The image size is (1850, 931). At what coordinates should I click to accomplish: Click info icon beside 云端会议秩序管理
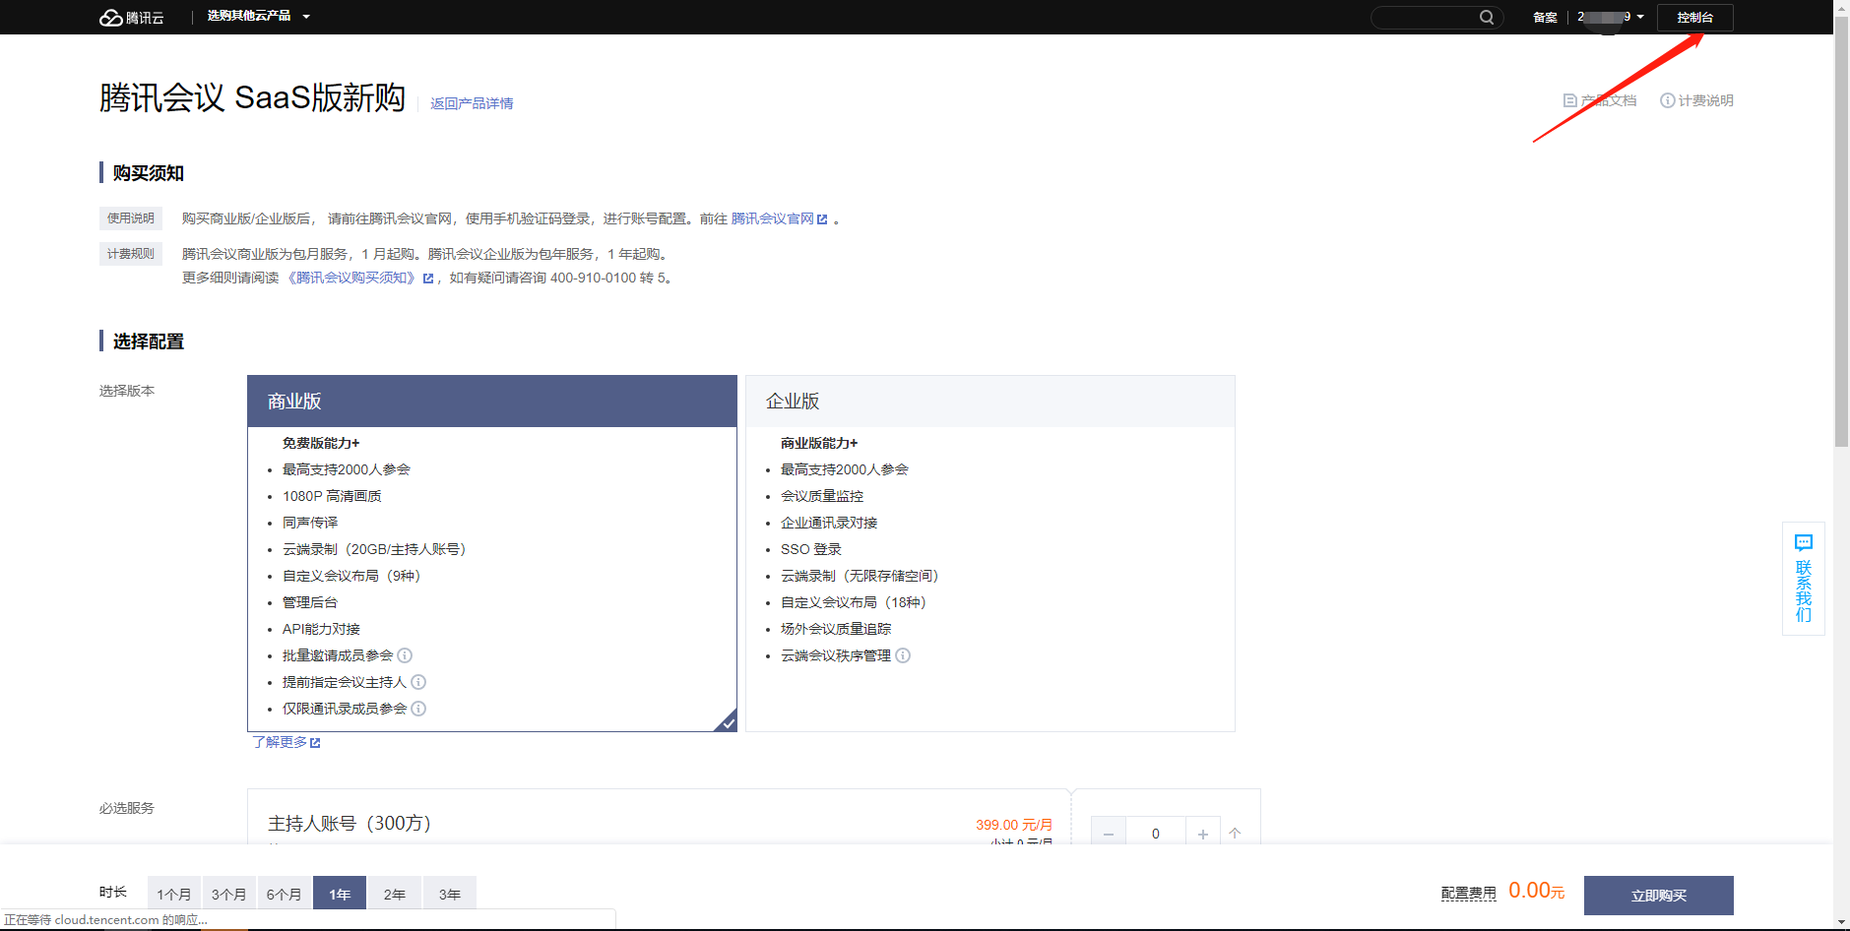point(903,655)
